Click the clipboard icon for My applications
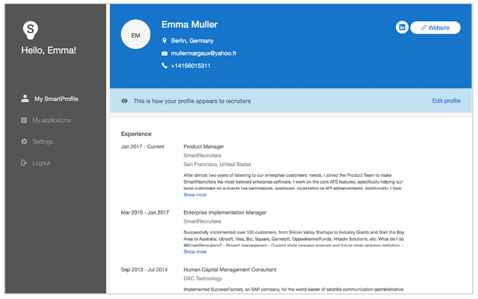 pyautogui.click(x=24, y=120)
